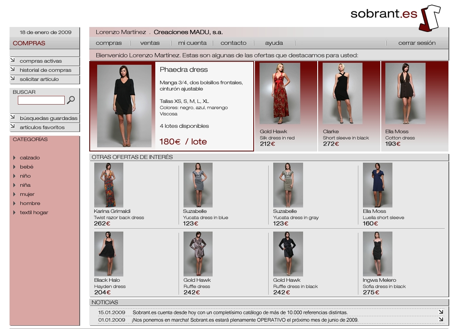Click the 275€ price
The width and height of the screenshot is (458, 332).
(x=371, y=292)
